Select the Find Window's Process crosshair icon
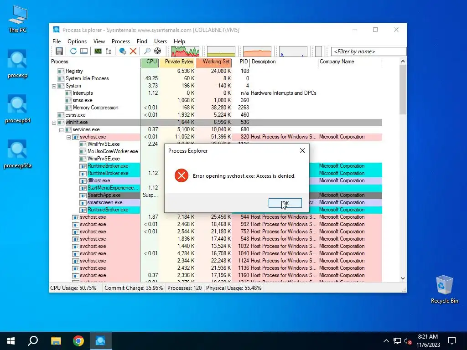Image resolution: width=467 pixels, height=350 pixels. (x=157, y=51)
